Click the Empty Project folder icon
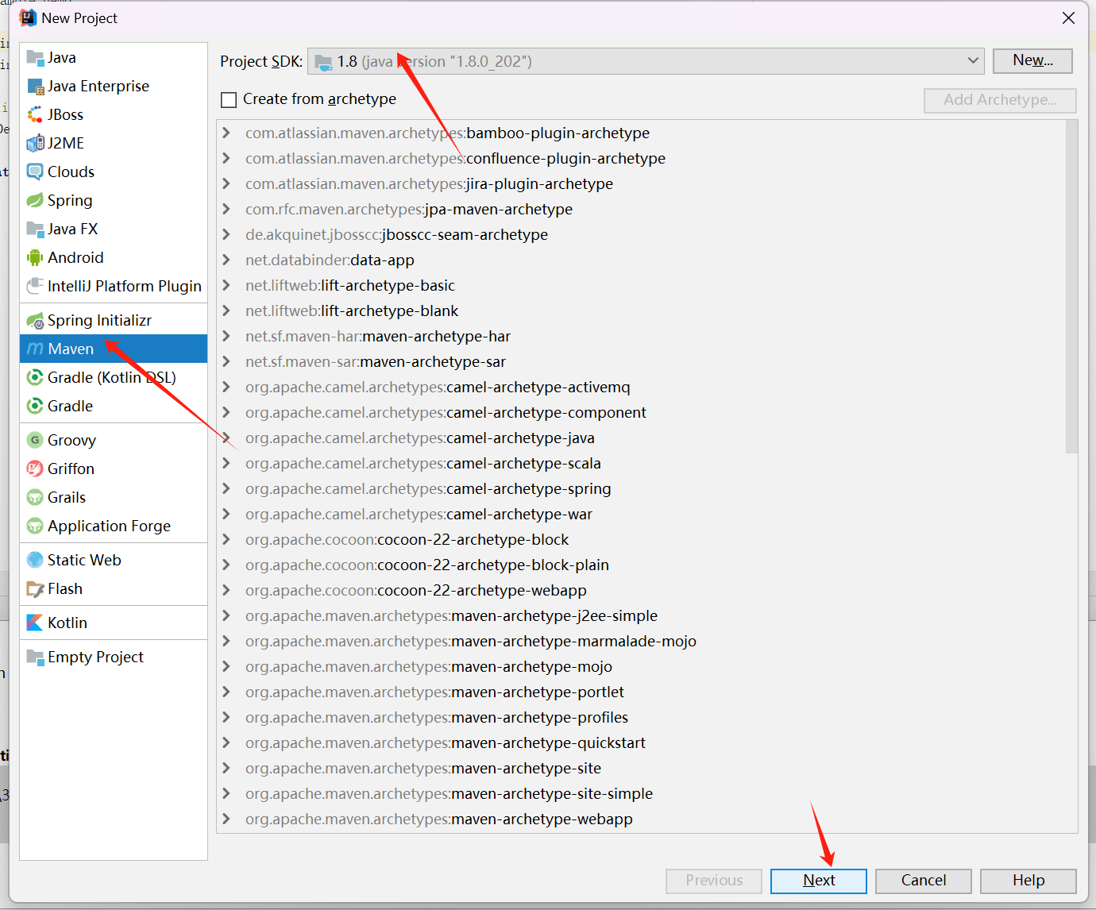1096x910 pixels. tap(35, 657)
